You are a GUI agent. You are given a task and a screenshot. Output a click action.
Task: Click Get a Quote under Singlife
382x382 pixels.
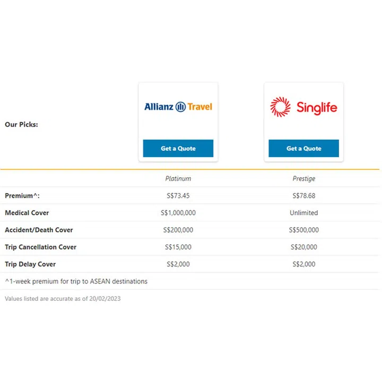pyautogui.click(x=303, y=149)
